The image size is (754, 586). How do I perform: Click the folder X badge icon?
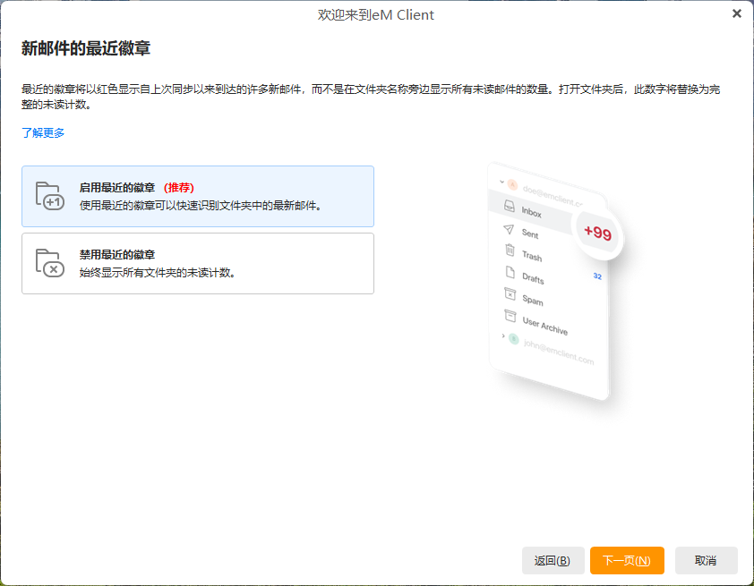(49, 263)
